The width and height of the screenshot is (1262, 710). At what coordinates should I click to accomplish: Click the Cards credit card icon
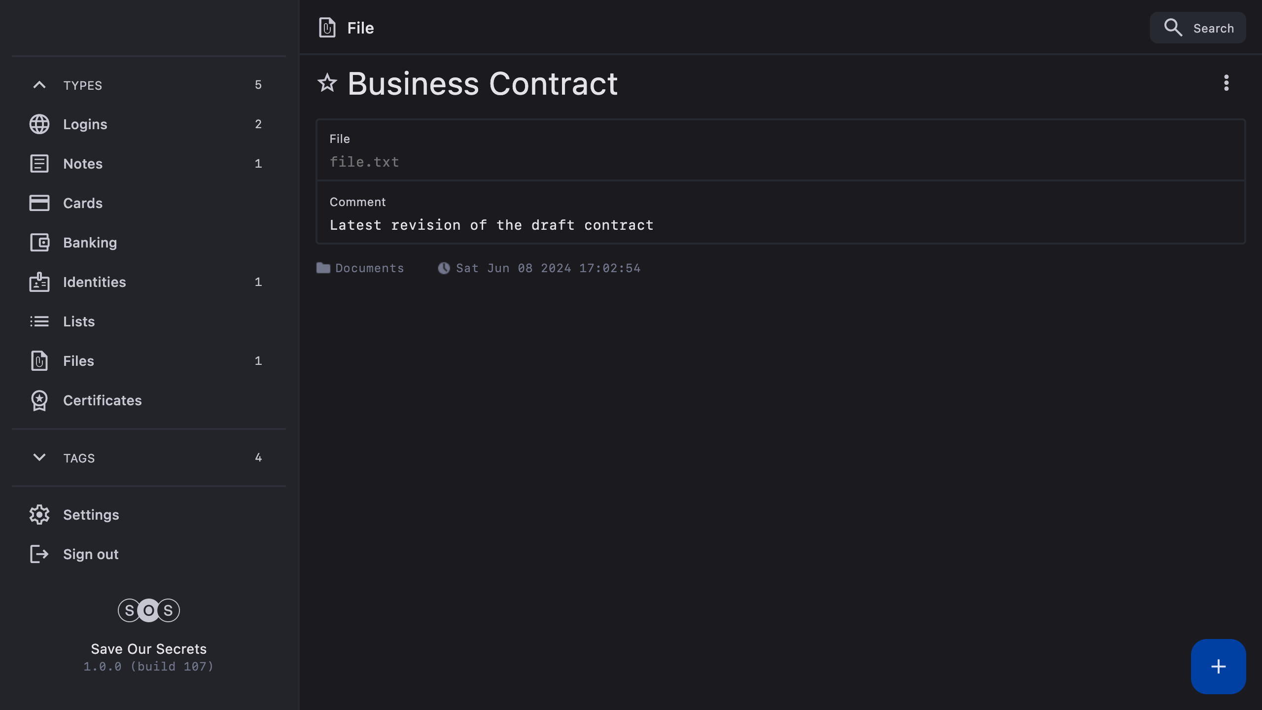click(x=39, y=203)
